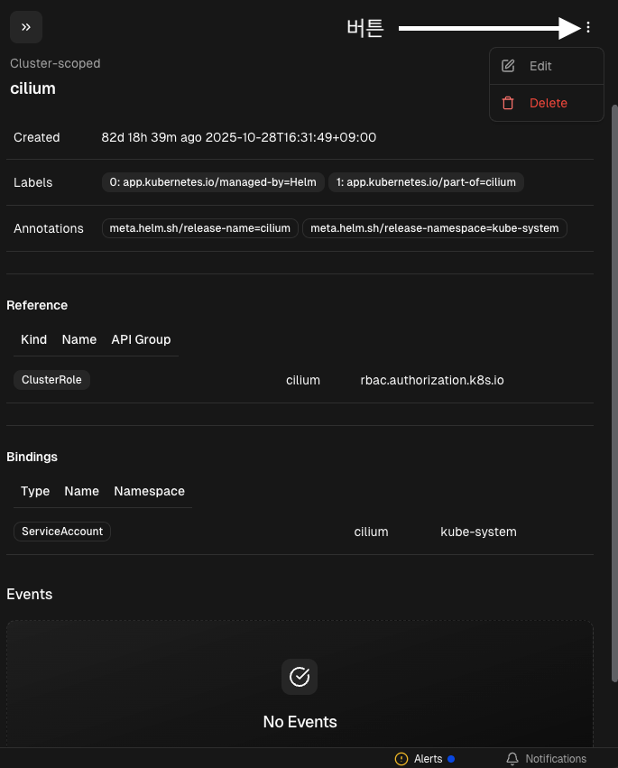Click the Notifications bell icon
The width and height of the screenshot is (618, 768).
click(512, 759)
